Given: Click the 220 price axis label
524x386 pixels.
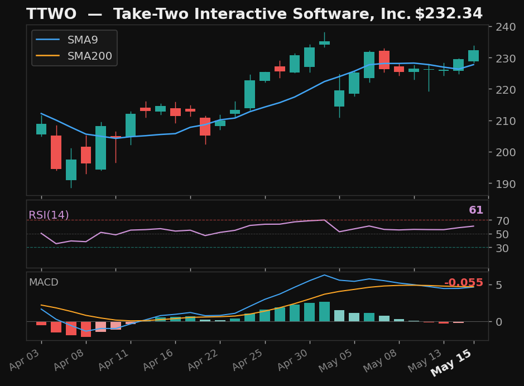Looking at the screenshot, I should (506, 89).
